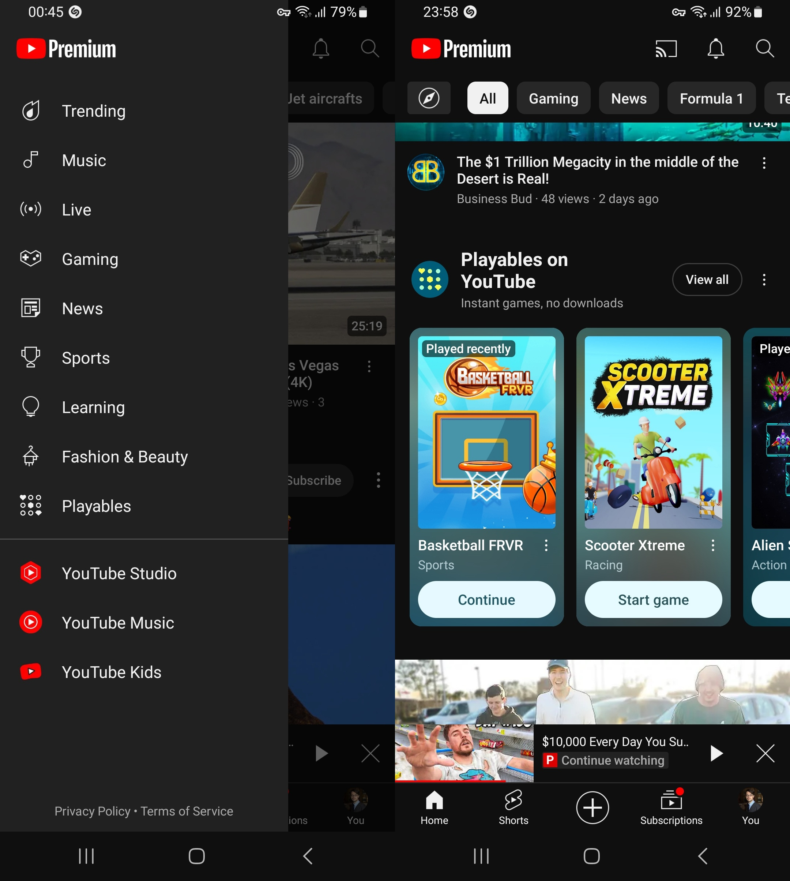Open options menu for Playables shelf
The width and height of the screenshot is (790, 881).
[x=764, y=280]
